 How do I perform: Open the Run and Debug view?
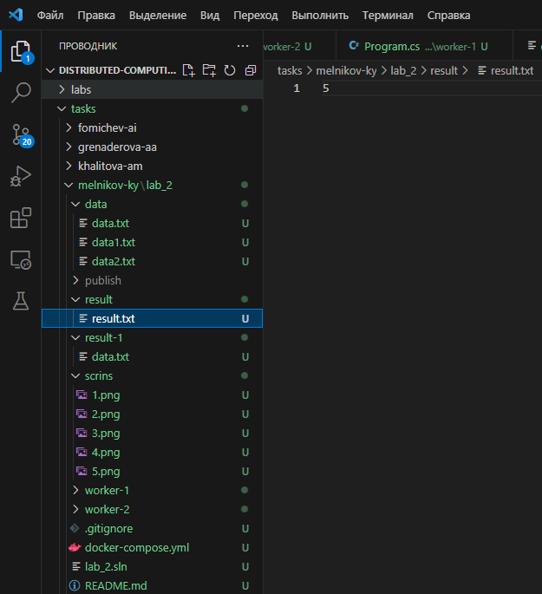click(x=20, y=176)
